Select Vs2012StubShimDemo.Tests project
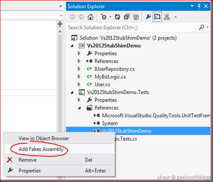The image size is (213, 182). [x=118, y=92]
